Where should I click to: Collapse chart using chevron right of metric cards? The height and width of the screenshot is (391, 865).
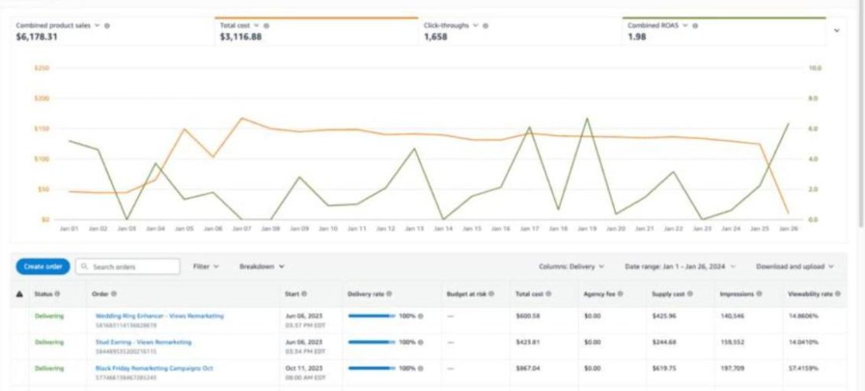point(837,31)
